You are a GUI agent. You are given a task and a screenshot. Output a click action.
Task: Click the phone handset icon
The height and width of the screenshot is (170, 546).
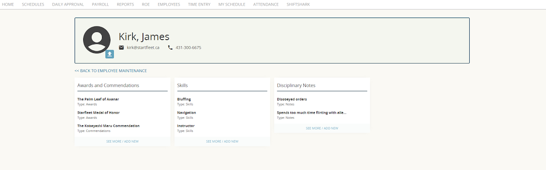170,47
